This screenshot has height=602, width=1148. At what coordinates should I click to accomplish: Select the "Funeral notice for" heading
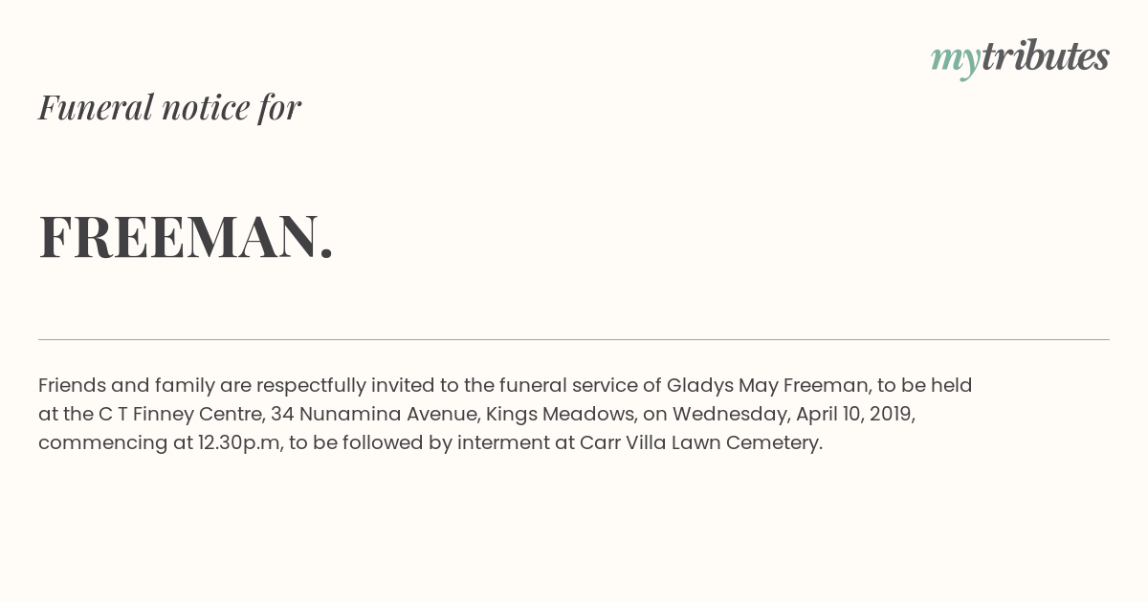coord(169,107)
